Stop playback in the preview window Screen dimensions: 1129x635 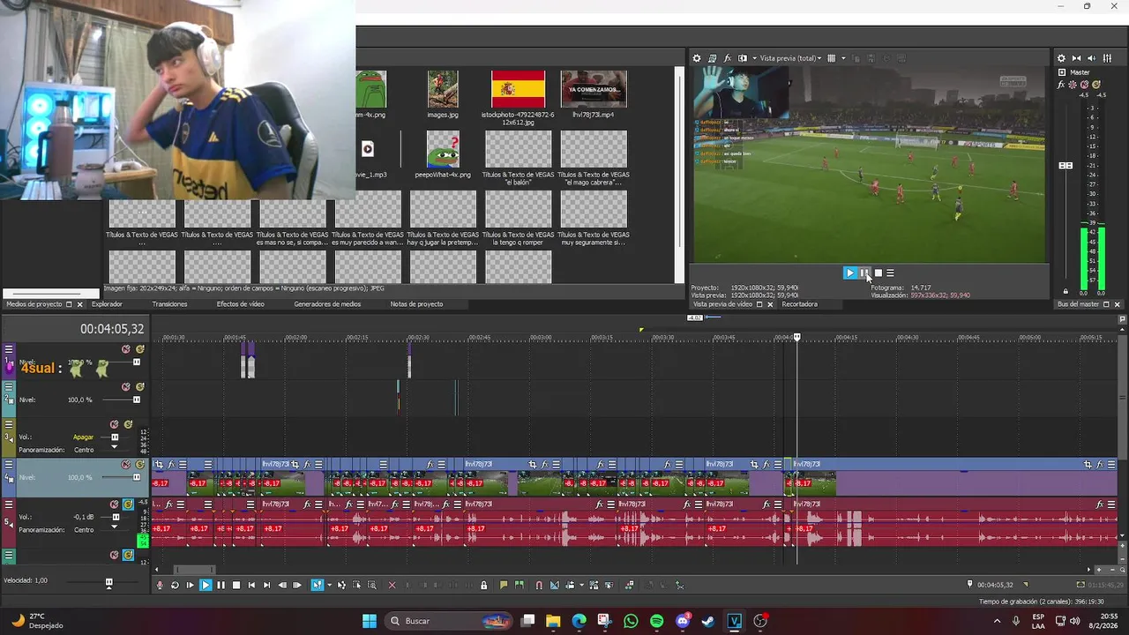(878, 273)
